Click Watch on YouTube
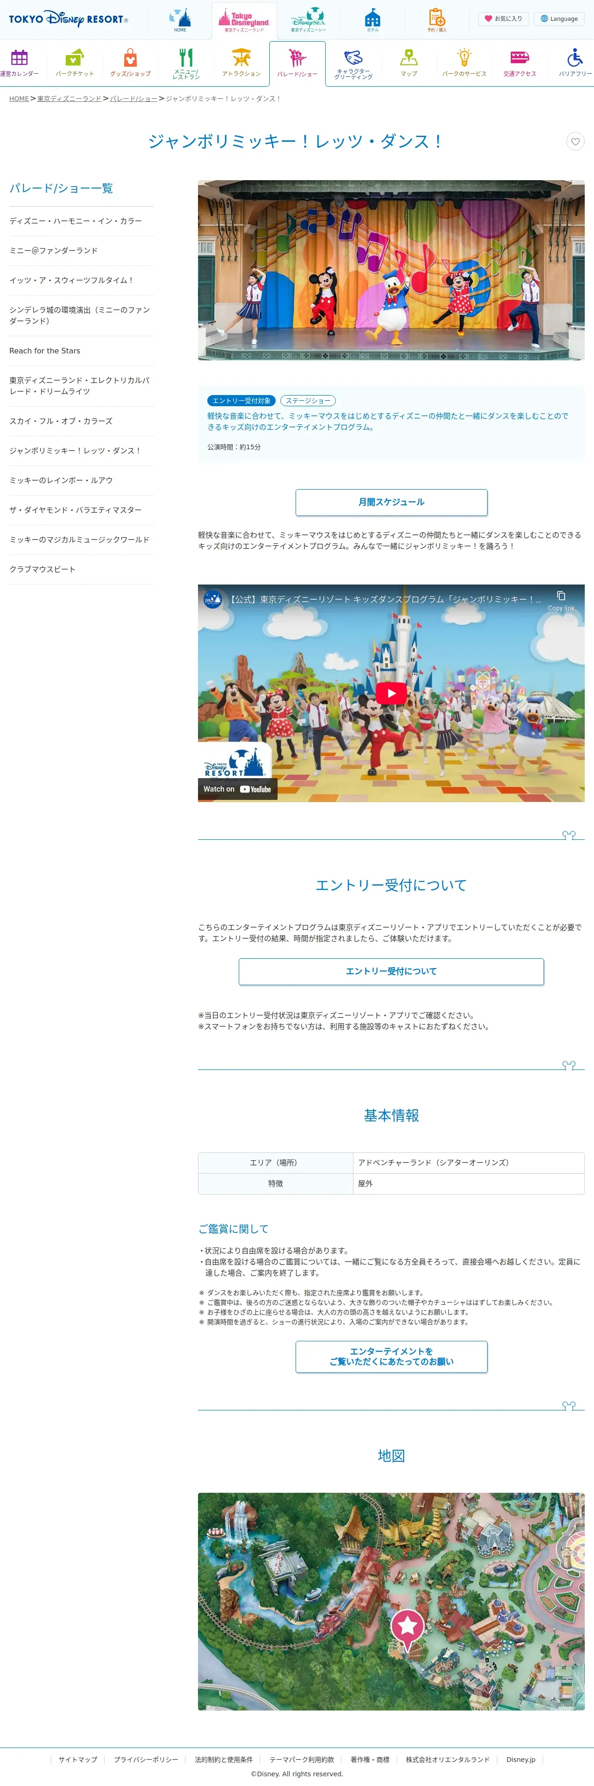594x1786 pixels. coord(237,789)
